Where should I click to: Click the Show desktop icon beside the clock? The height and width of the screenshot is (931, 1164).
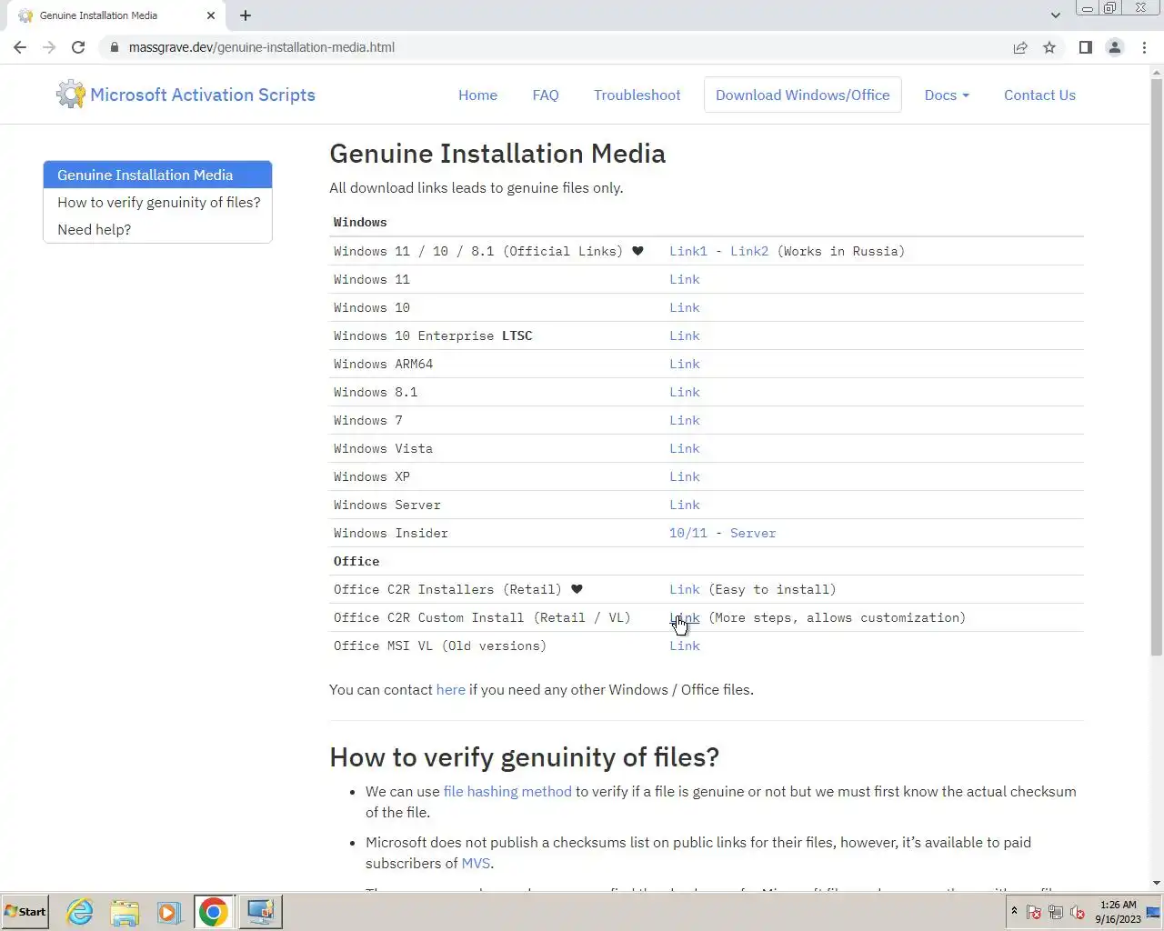[x=1153, y=912]
